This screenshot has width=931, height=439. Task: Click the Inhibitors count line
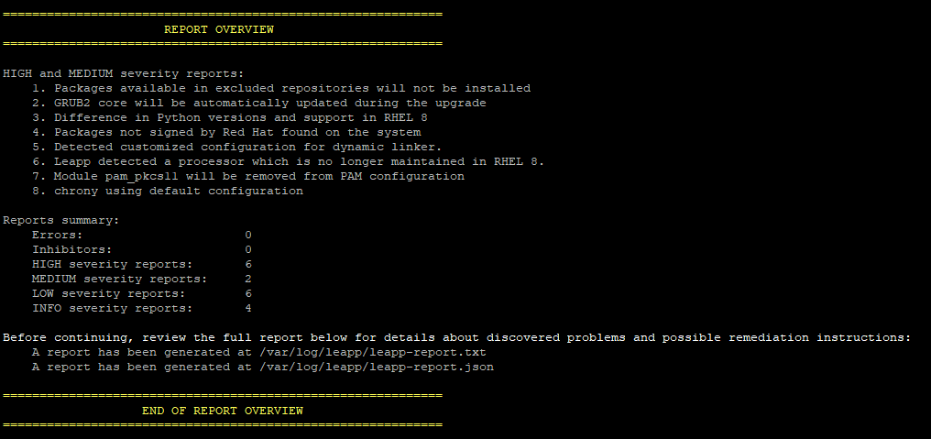[141, 249]
